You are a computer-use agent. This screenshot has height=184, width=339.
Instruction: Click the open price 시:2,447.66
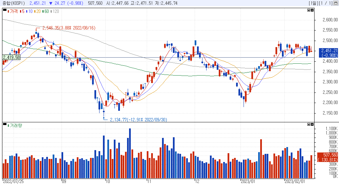pyautogui.click(x=118, y=3)
